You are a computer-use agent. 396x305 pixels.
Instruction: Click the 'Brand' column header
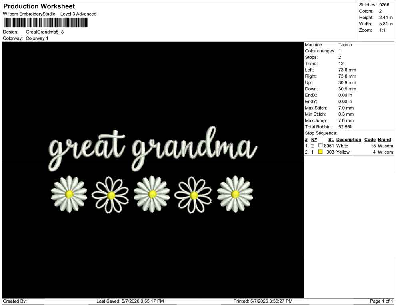coord(384,140)
